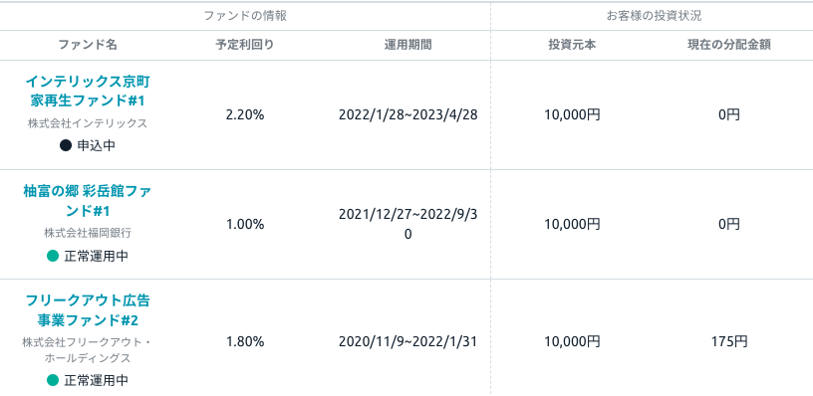
Task: Click the ファンドの情報 group heading
Action: point(245,16)
